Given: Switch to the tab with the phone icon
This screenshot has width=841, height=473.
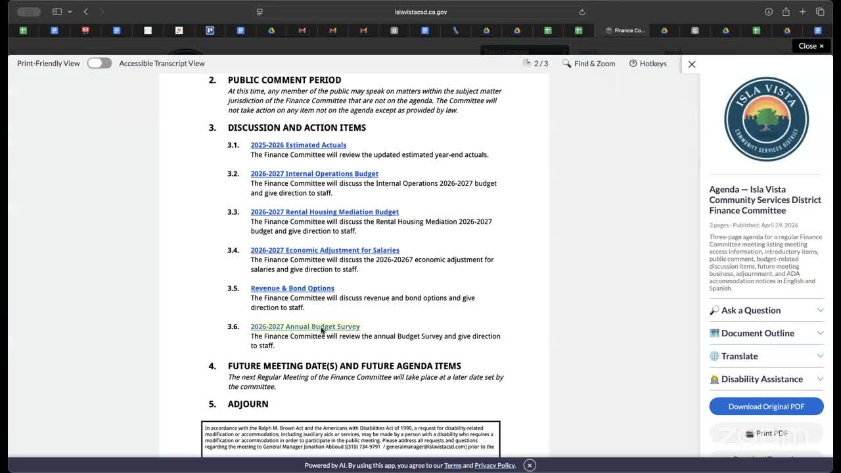Looking at the screenshot, I should click(455, 30).
